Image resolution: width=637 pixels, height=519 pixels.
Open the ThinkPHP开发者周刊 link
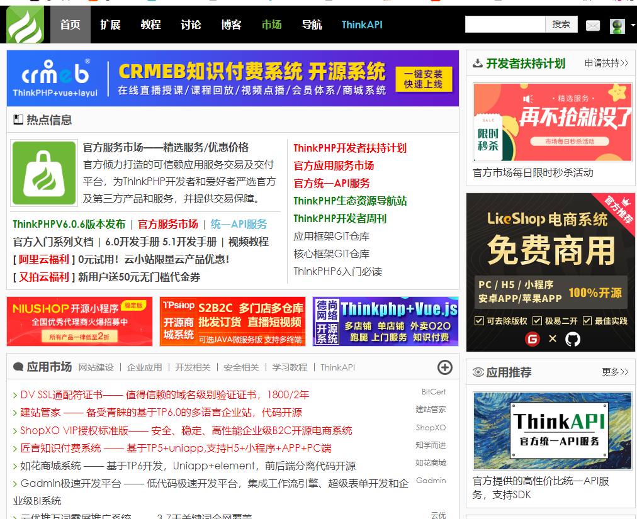click(340, 219)
